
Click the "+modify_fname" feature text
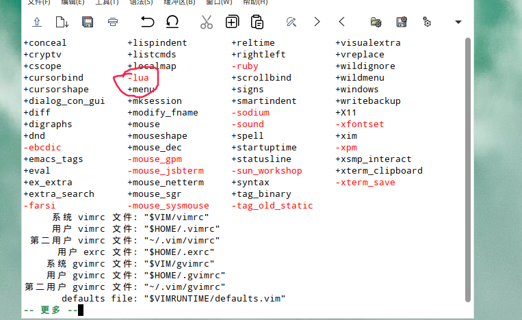point(163,112)
